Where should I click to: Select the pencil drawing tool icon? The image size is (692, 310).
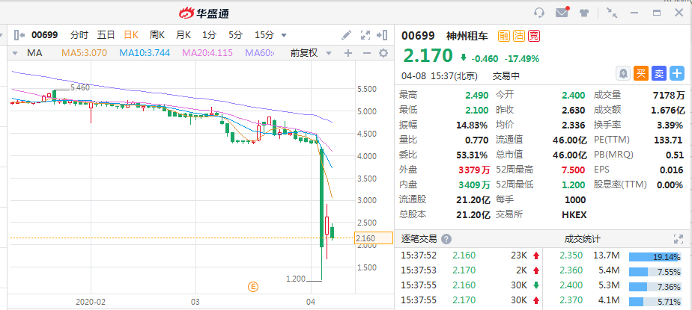pyautogui.click(x=347, y=35)
